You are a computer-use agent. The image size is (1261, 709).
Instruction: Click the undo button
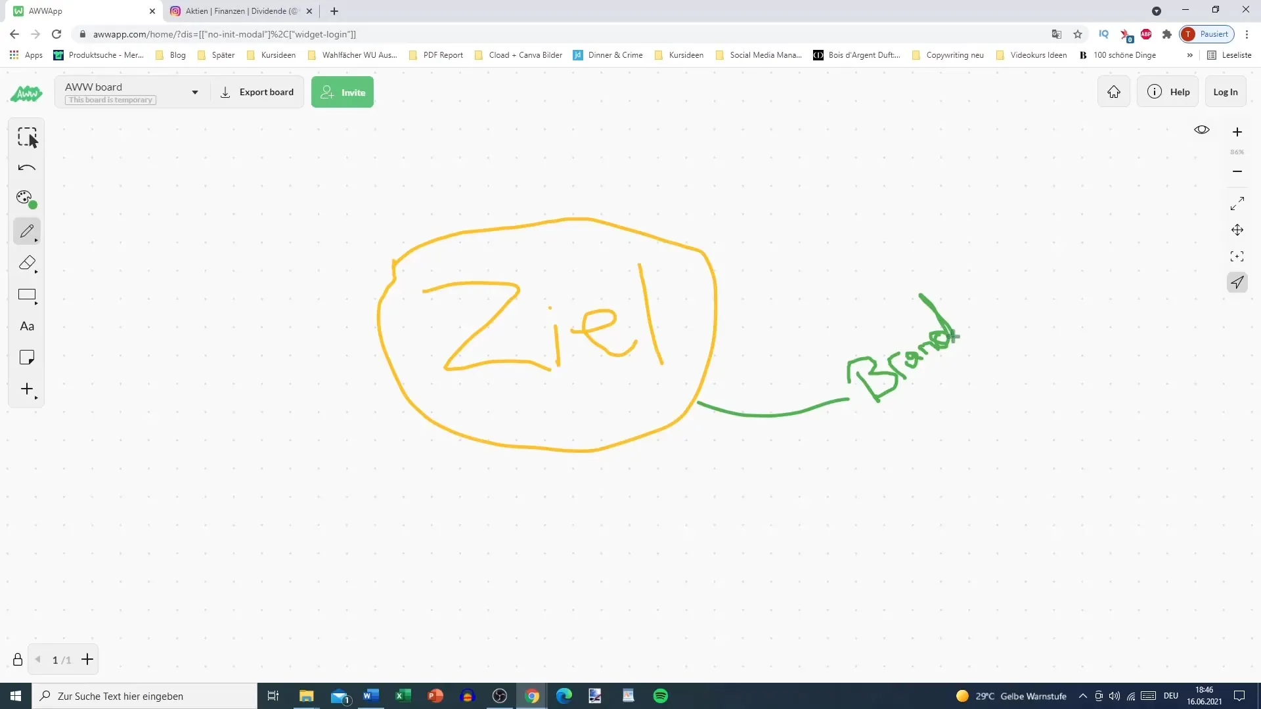click(x=27, y=167)
